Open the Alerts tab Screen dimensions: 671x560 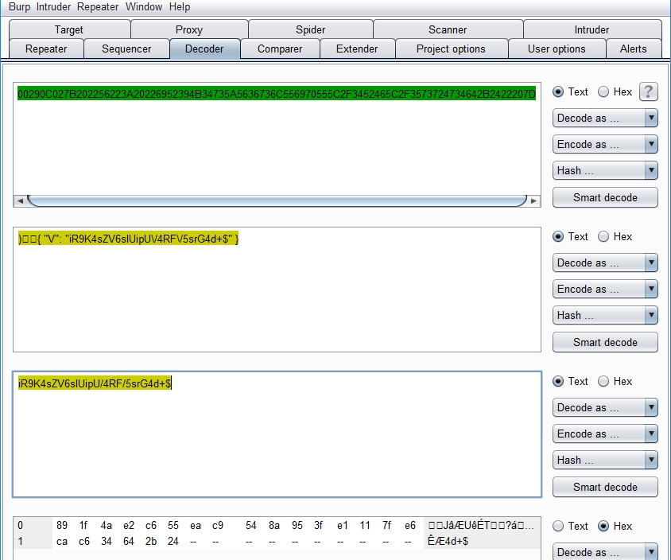click(x=634, y=49)
